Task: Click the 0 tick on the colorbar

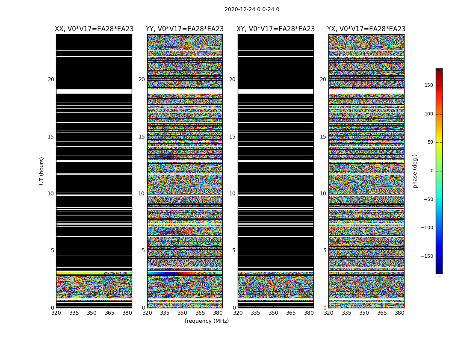Action: (432, 171)
